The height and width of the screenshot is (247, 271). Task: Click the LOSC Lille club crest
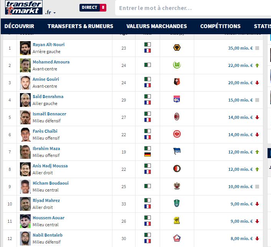(x=177, y=238)
